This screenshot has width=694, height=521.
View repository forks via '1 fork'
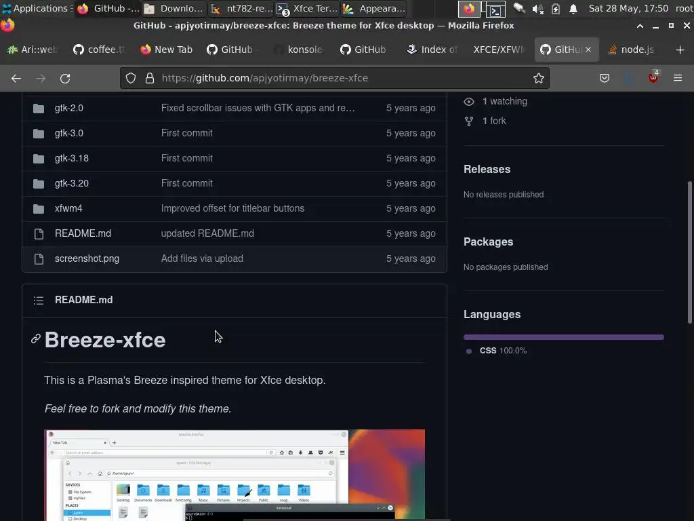tap(494, 121)
